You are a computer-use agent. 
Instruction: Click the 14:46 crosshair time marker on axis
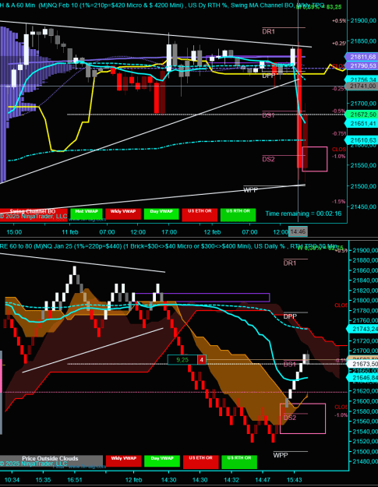coord(299,231)
